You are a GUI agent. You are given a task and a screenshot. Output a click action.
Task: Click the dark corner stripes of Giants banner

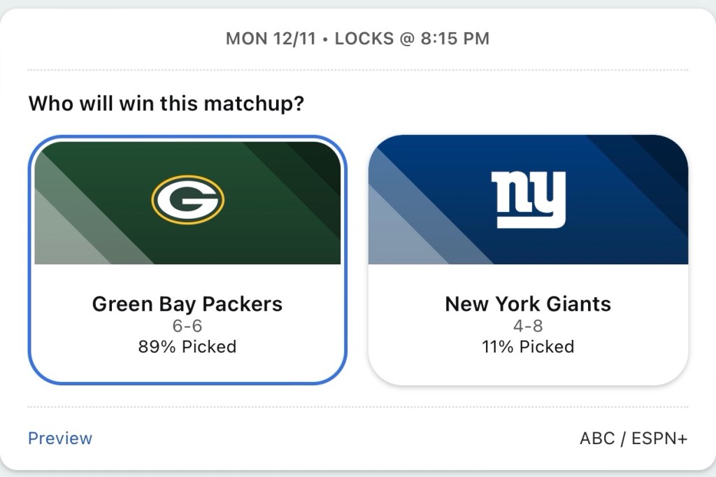(x=654, y=164)
